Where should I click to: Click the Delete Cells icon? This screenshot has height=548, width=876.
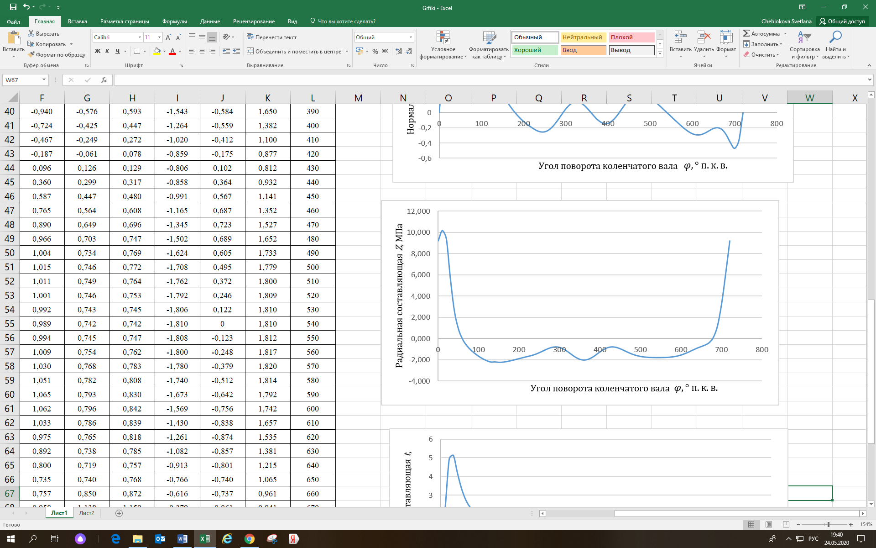(704, 38)
